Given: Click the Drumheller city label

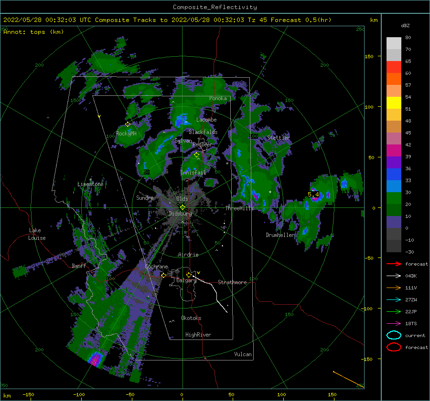Looking at the screenshot, I should (280, 235).
